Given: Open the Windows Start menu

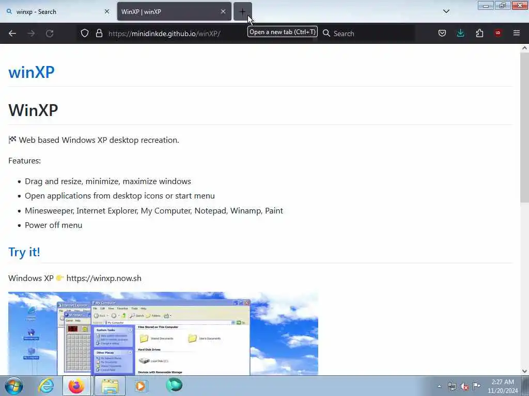Looking at the screenshot, I should click(14, 386).
